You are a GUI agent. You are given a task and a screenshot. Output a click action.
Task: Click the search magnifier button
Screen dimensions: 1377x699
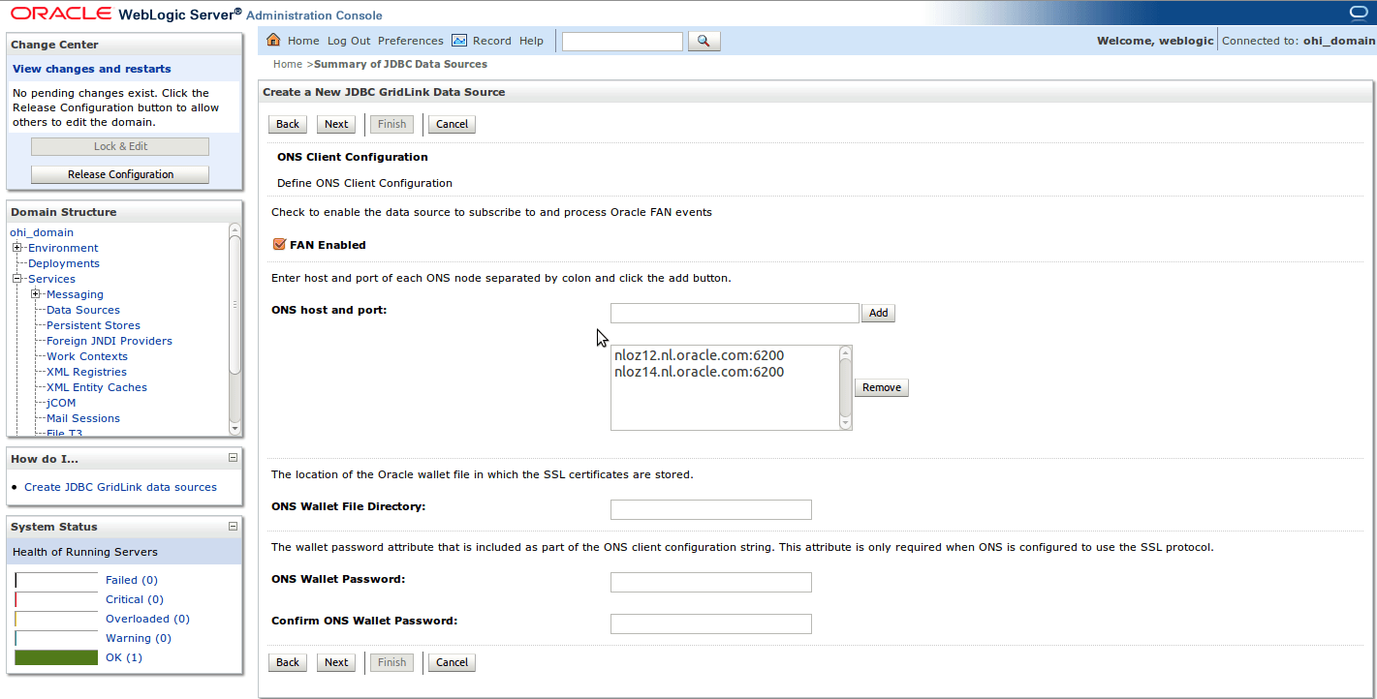tap(704, 41)
